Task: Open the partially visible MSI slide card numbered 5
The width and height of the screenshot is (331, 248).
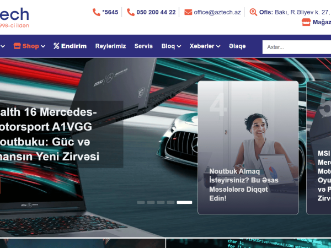Action: tap(319, 148)
